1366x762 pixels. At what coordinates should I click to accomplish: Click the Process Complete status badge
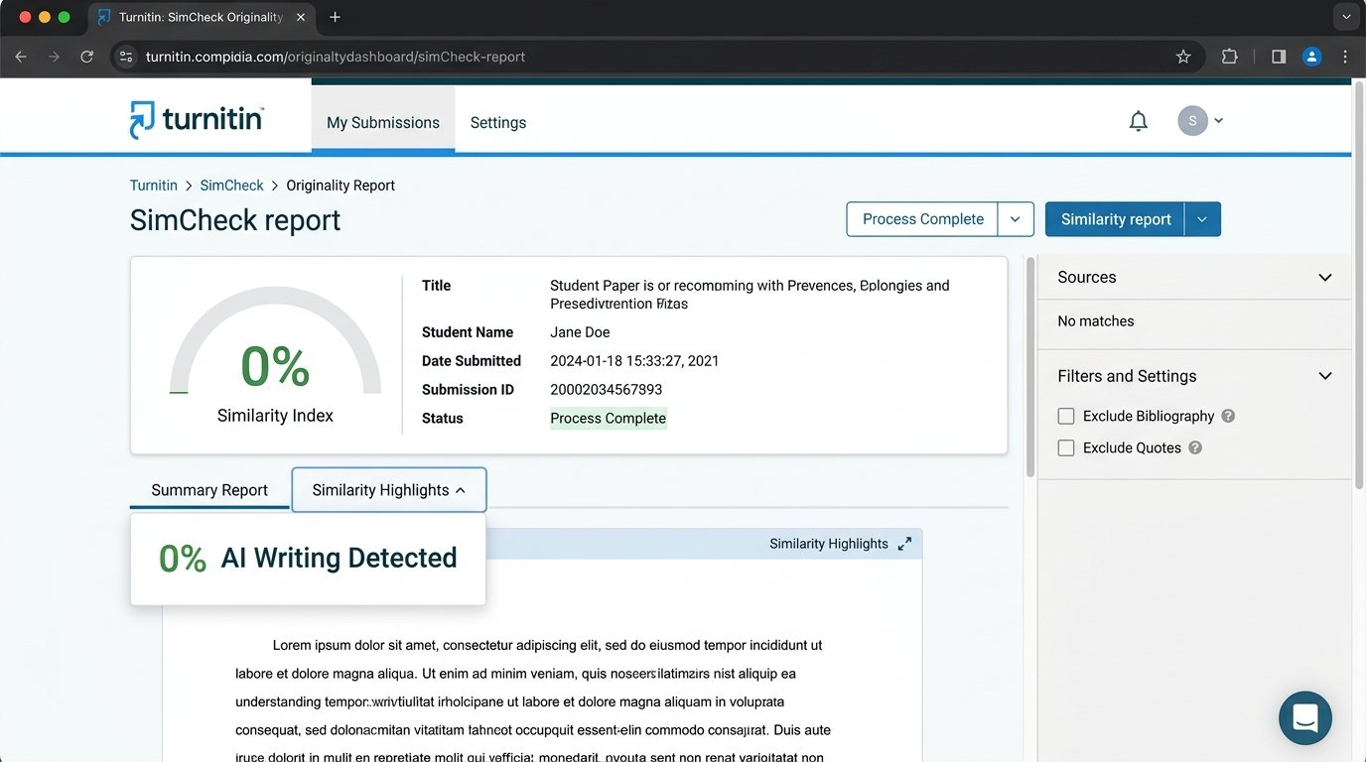click(608, 418)
